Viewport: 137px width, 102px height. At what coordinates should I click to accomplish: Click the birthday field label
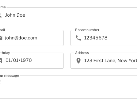pos(5,53)
